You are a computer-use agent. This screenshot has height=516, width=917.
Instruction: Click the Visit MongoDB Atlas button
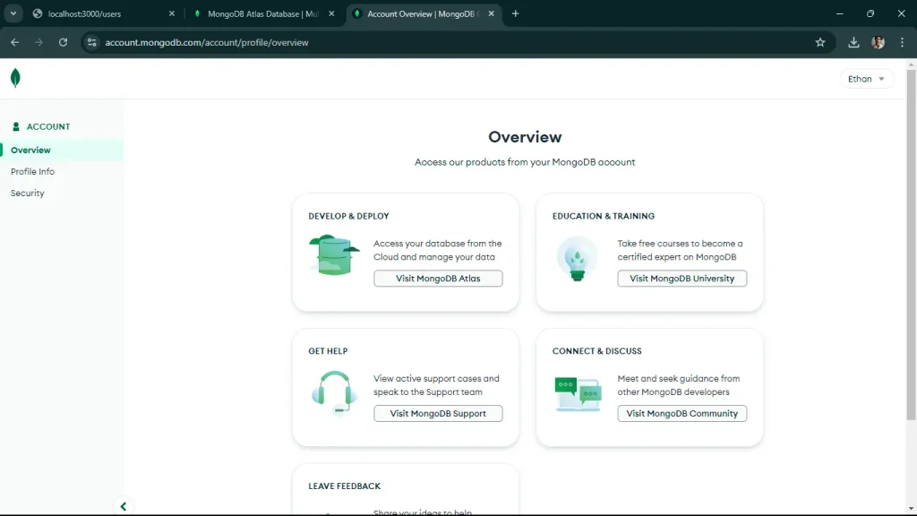coord(438,278)
